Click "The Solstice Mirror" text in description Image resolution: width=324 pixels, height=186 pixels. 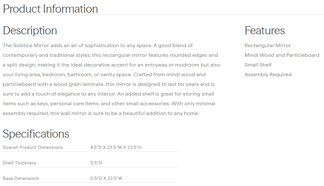click(x=23, y=46)
